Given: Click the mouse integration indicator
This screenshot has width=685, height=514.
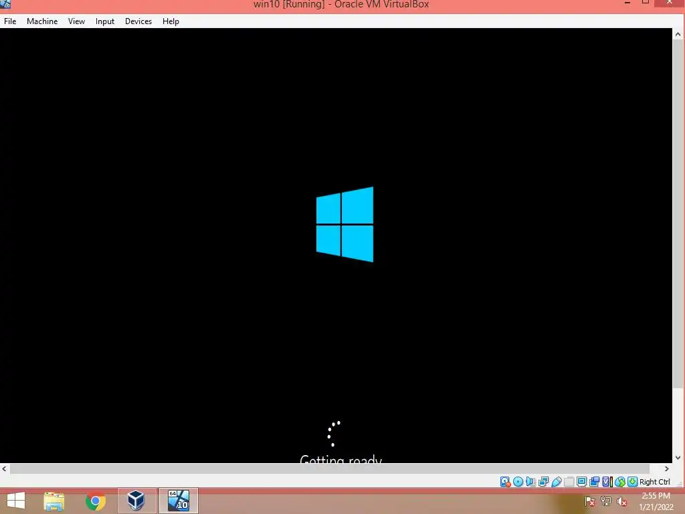Looking at the screenshot, I should (620, 482).
